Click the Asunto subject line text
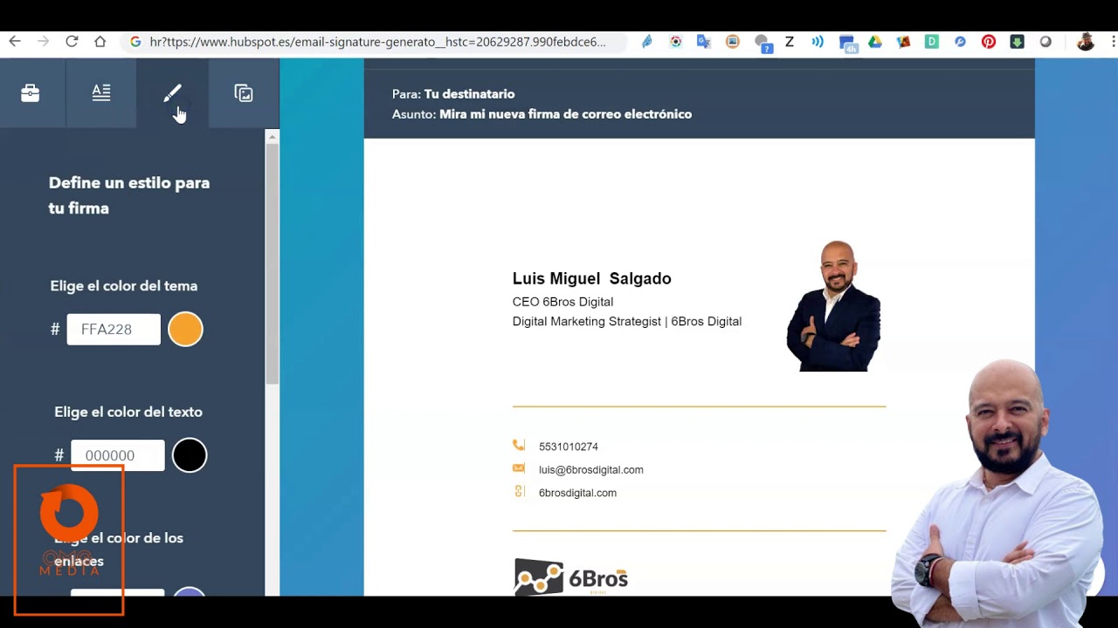Image resolution: width=1118 pixels, height=628 pixels. click(x=542, y=114)
